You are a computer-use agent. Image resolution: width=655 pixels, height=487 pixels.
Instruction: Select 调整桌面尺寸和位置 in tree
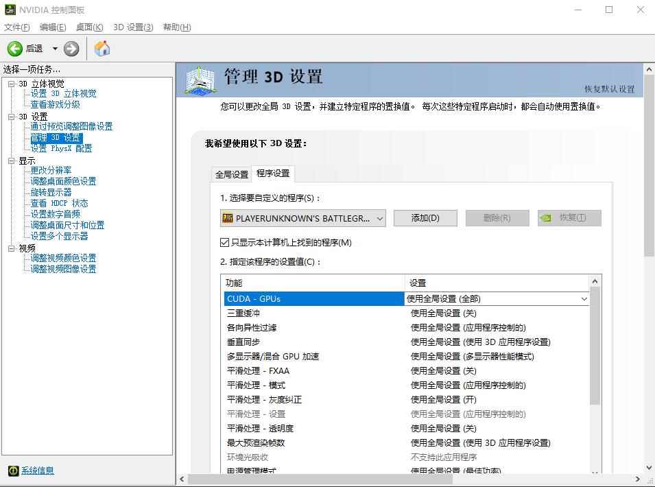coord(68,225)
